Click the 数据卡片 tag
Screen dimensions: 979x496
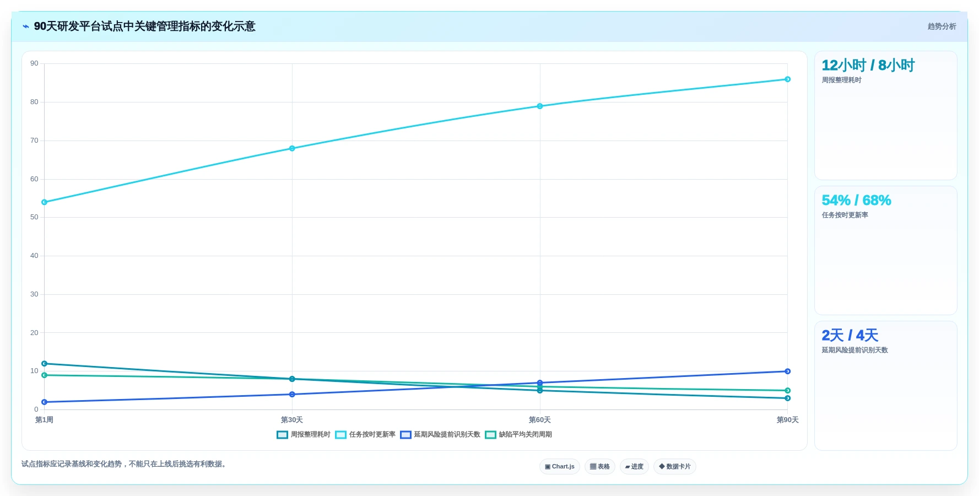(675, 467)
